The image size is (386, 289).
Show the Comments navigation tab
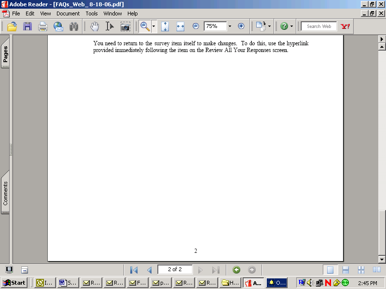coord(5,193)
